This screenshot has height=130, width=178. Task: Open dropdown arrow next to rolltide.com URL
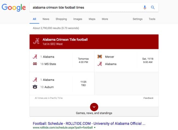tap(95, 128)
